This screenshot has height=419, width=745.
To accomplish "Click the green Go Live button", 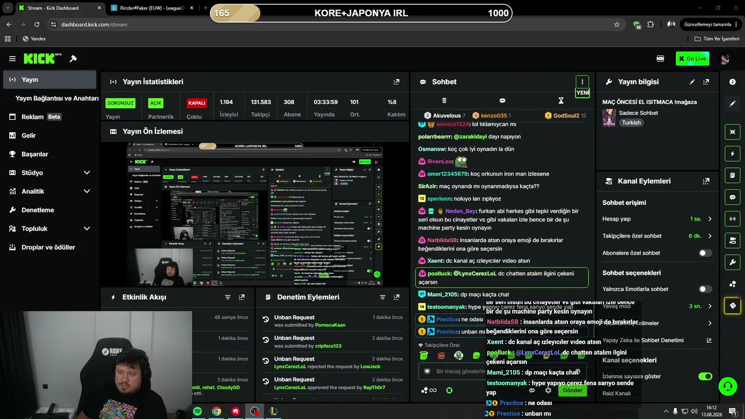I will point(692,59).
